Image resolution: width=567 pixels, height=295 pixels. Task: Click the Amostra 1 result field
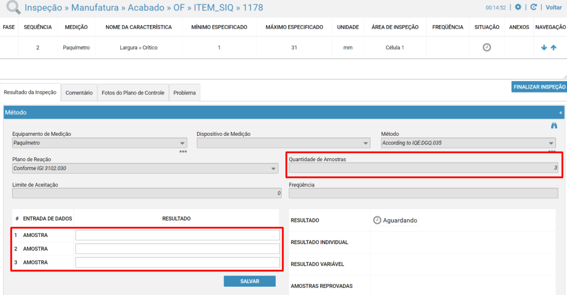pyautogui.click(x=177, y=235)
